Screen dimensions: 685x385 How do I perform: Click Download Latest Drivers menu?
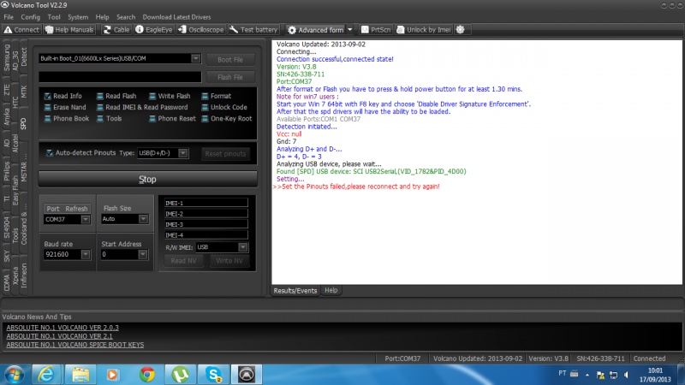tap(176, 17)
